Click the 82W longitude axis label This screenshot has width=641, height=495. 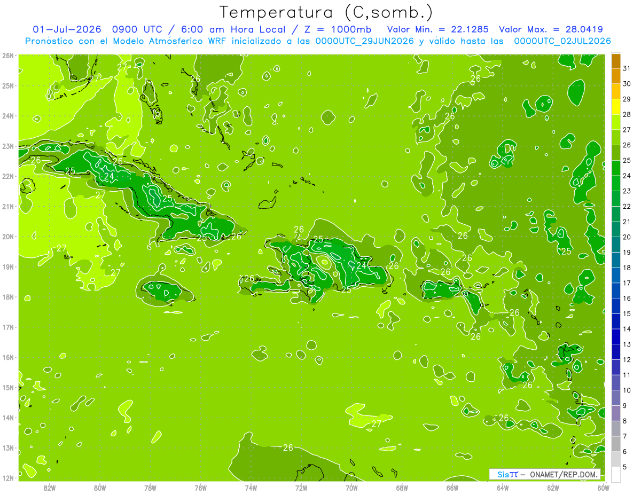50,488
